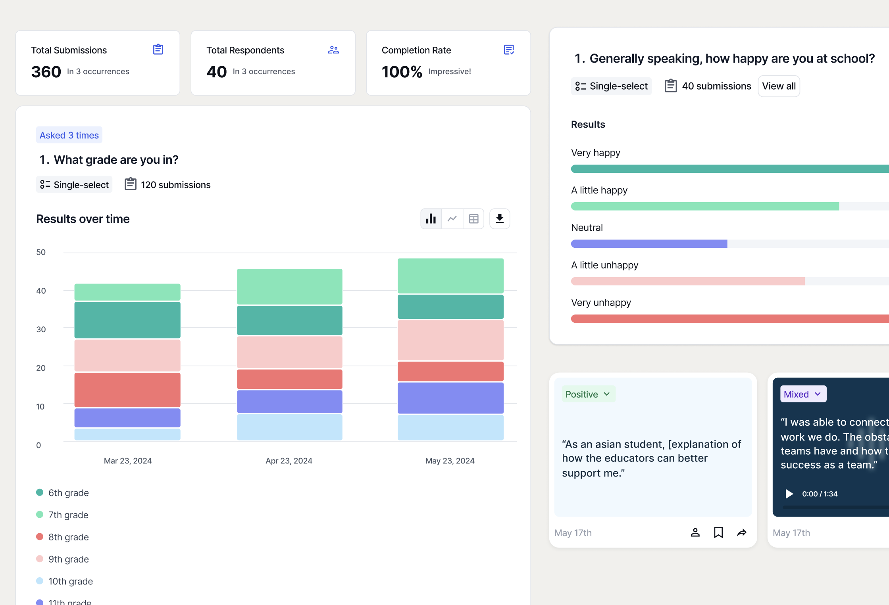Click the Total Submissions clipboard icon

pos(158,50)
